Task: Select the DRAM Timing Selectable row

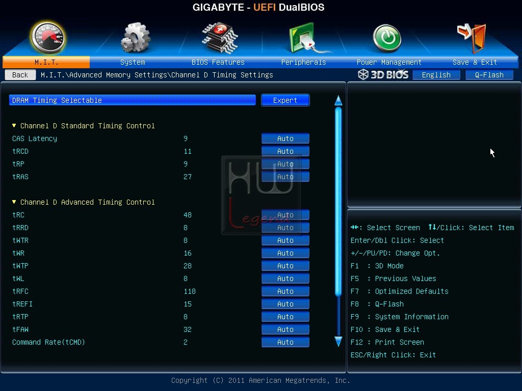Action: [x=133, y=100]
